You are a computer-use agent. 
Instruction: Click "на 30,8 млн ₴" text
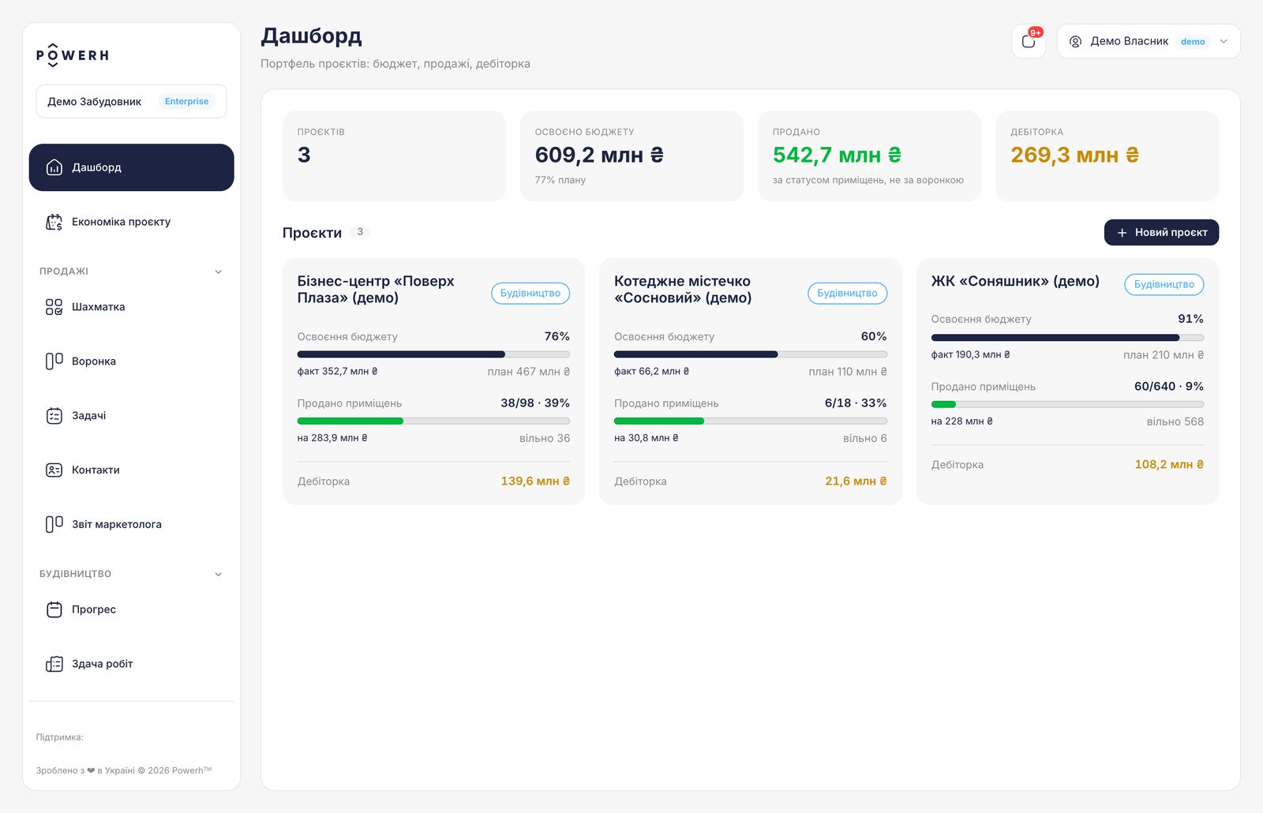click(646, 438)
